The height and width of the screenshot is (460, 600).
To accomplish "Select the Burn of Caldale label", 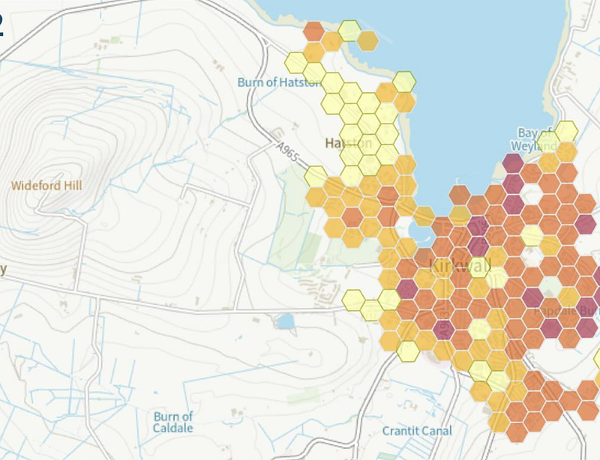I will (x=174, y=422).
